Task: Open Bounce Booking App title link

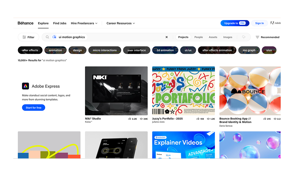Action: point(235,120)
